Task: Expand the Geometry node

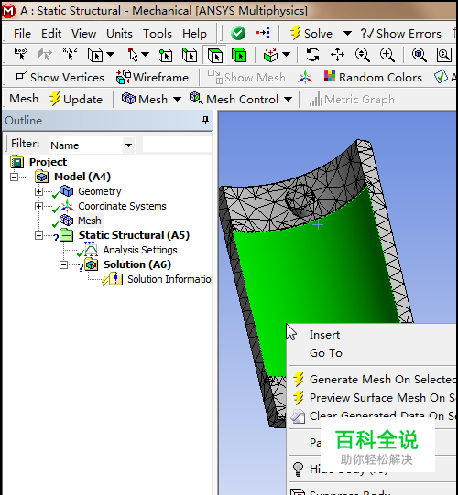Action: tap(38, 191)
